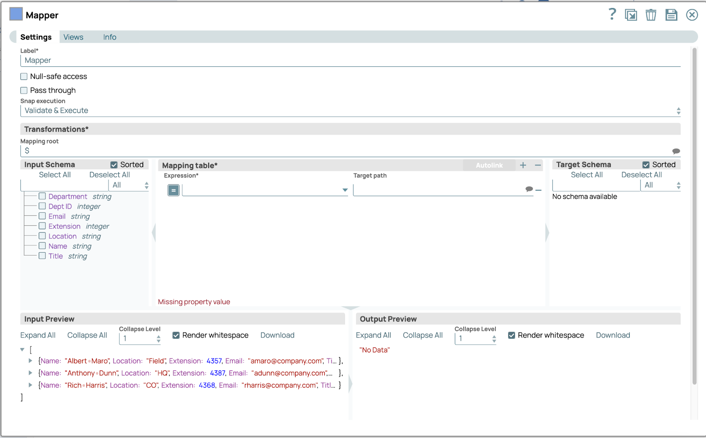Open the Snap execution dropdown

click(x=350, y=111)
